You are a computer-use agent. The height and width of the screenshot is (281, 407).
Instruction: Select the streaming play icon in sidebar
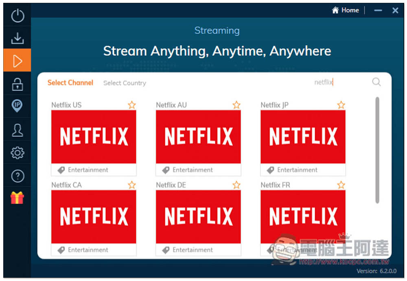click(x=18, y=61)
